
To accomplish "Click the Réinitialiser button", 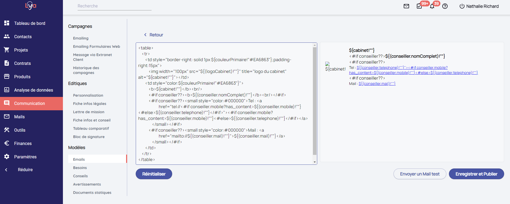I will click(154, 174).
